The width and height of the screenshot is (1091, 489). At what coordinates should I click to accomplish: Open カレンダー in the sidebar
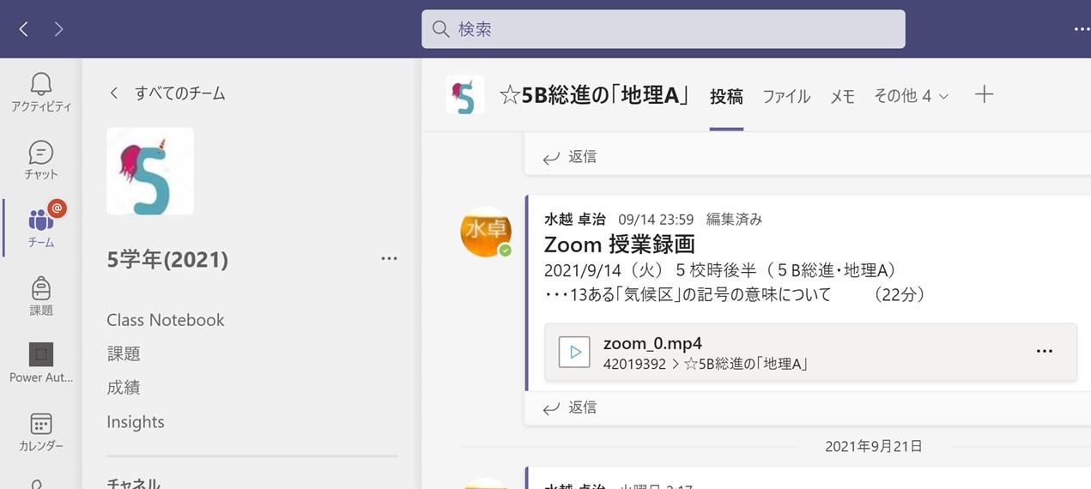pyautogui.click(x=41, y=432)
